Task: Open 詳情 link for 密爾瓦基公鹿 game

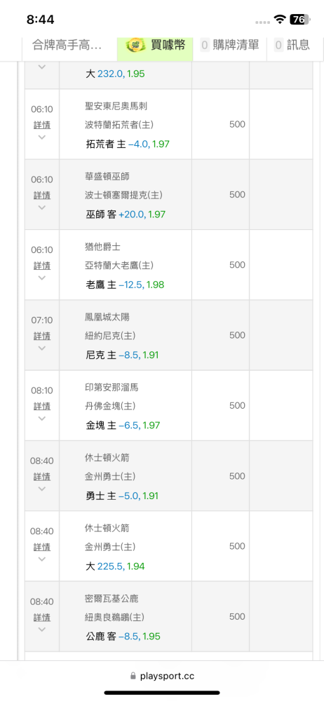Action: (x=42, y=618)
